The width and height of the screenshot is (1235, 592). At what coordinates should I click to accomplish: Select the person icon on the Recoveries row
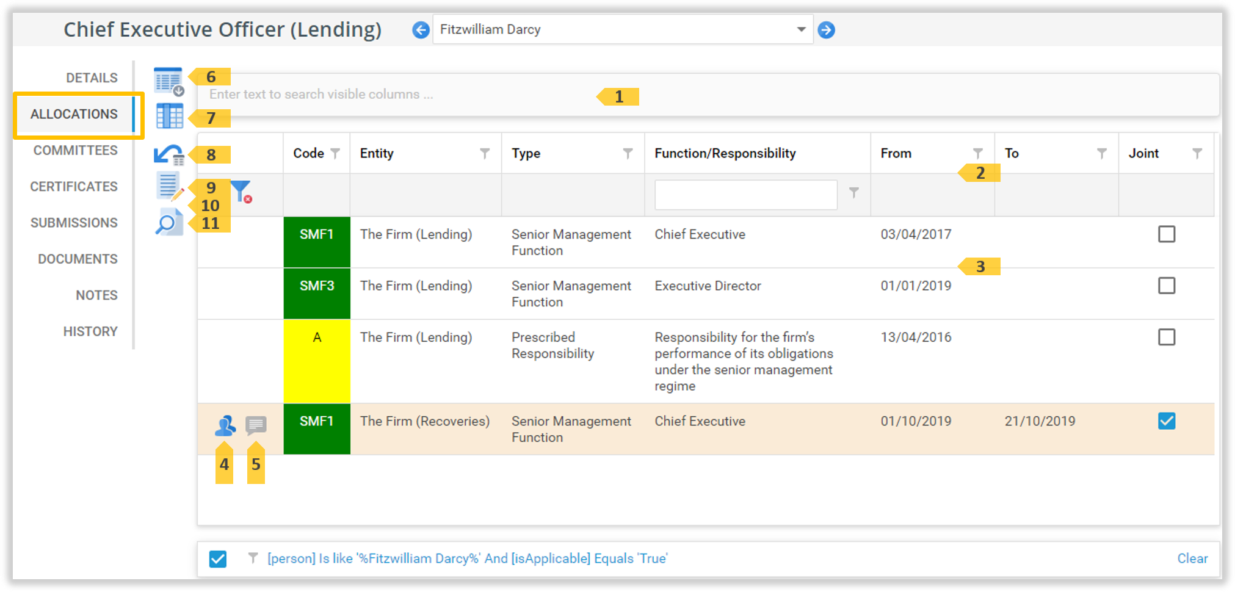(225, 425)
